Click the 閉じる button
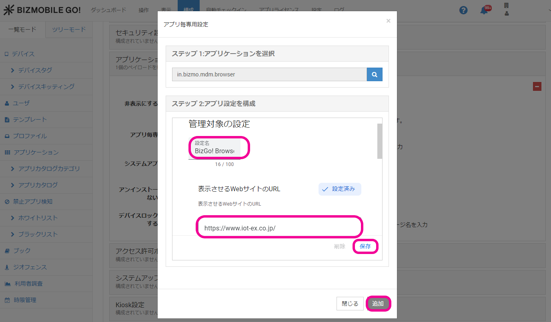Viewport: 551px width, 322px height. (x=350, y=304)
